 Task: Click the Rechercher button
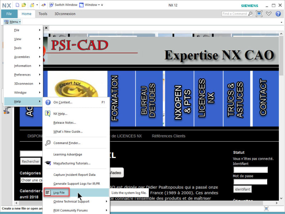coord(31,162)
